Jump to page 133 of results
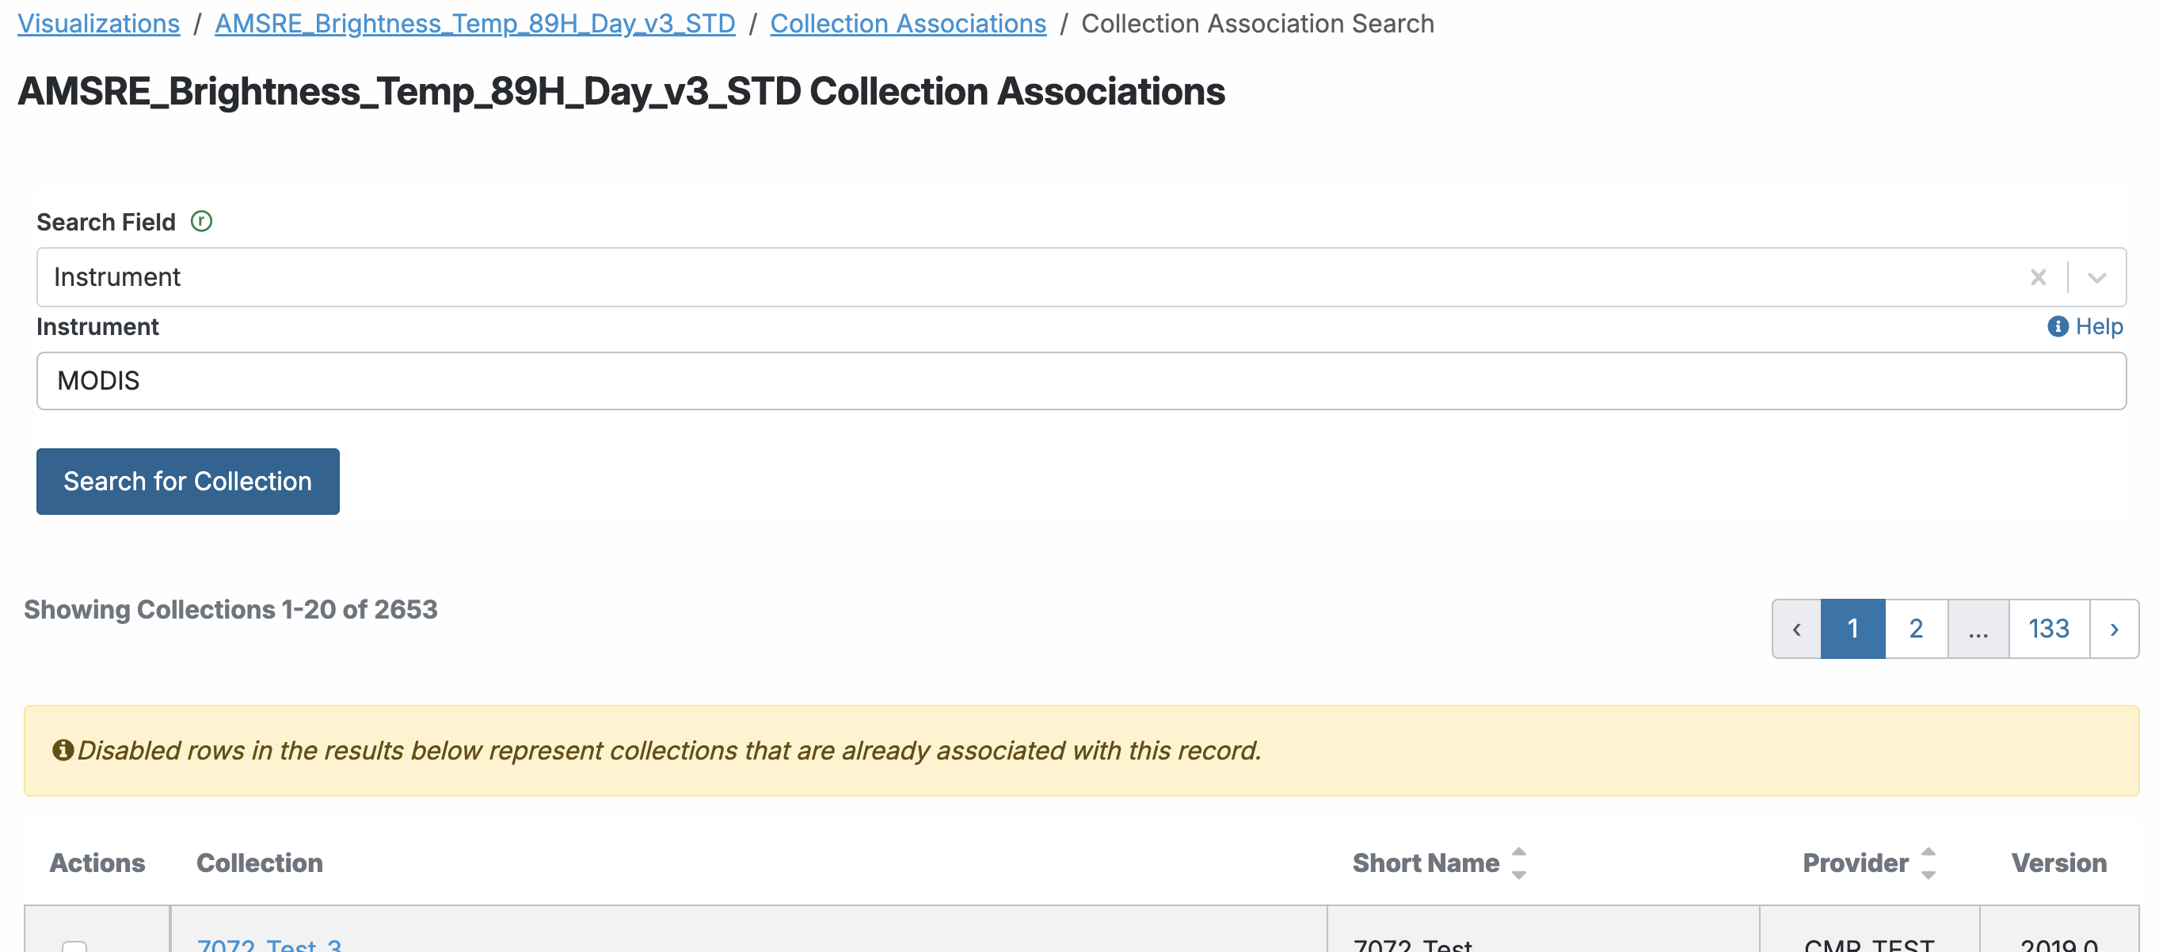2159x952 pixels. (2048, 629)
